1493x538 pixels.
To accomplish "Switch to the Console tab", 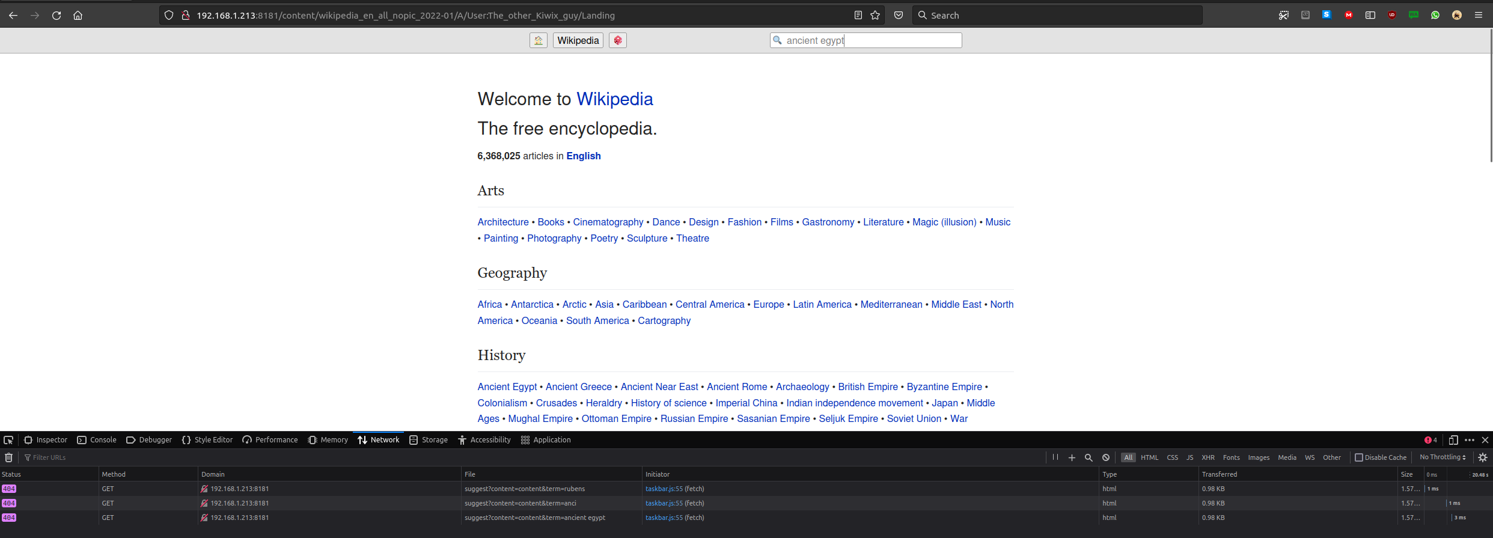I will pos(97,440).
